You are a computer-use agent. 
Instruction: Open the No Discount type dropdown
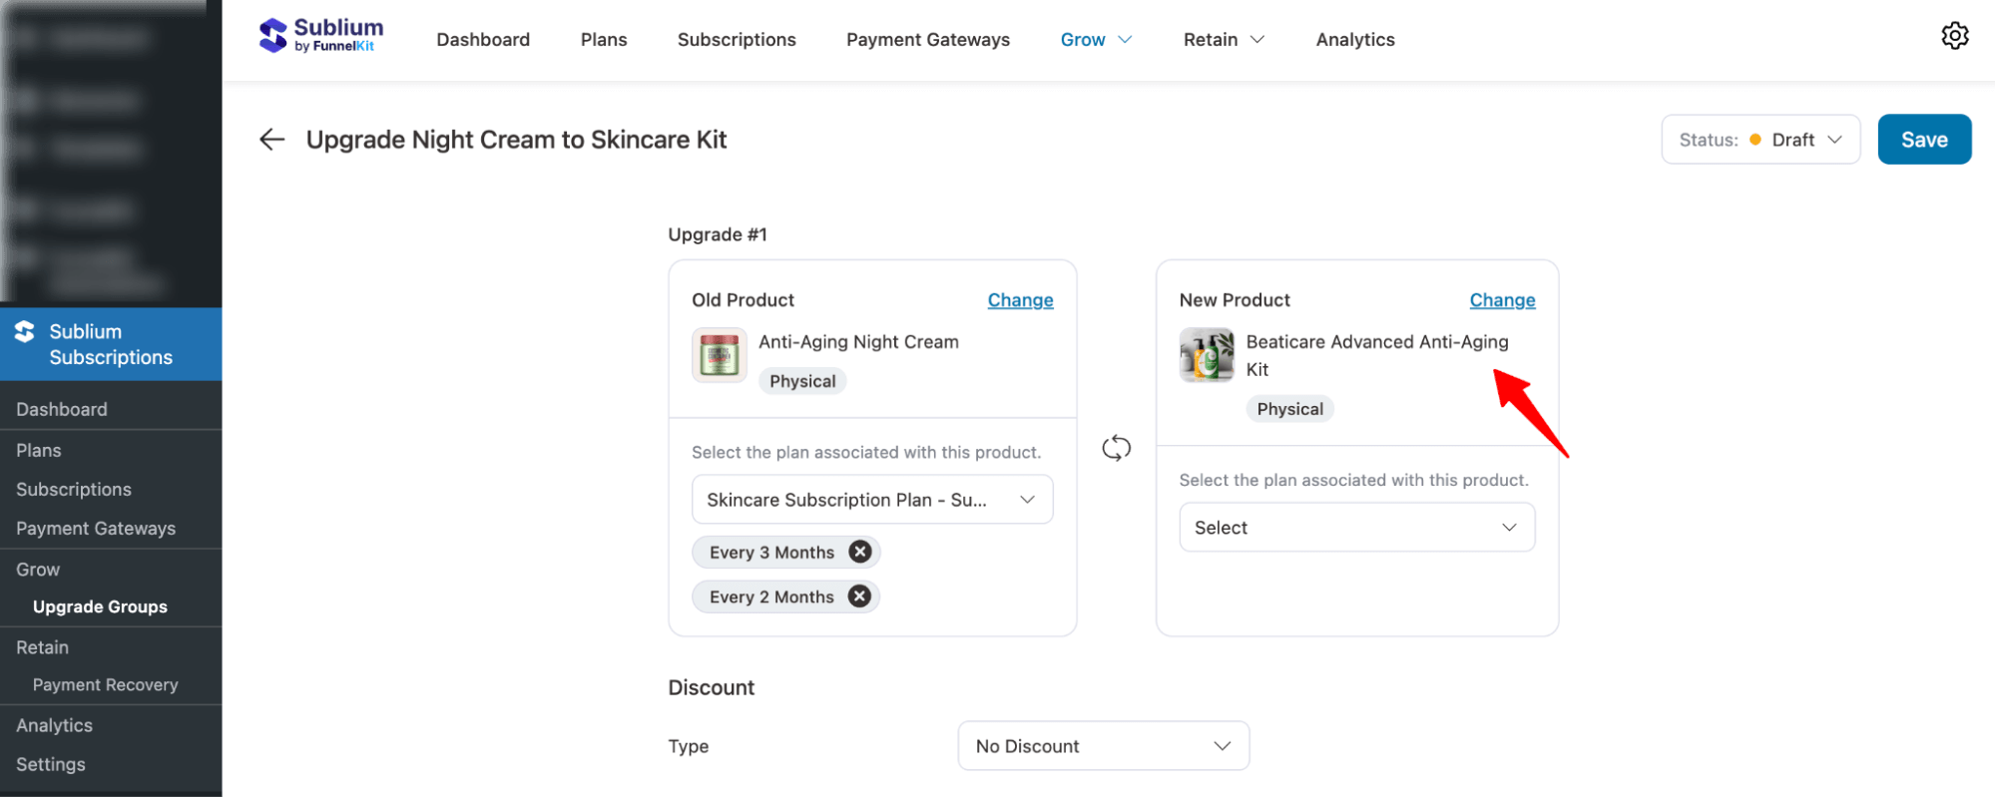click(x=1103, y=746)
